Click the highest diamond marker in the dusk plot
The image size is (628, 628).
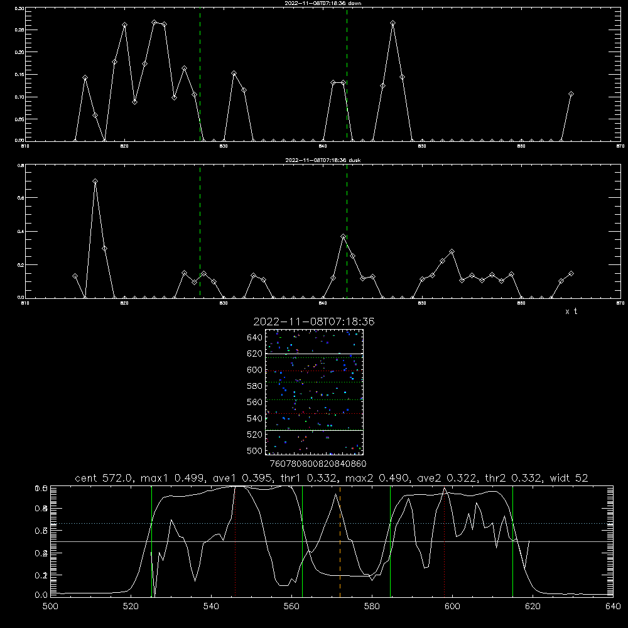coord(95,181)
